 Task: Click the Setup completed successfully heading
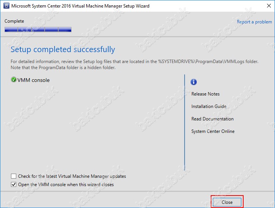[x=63, y=49]
